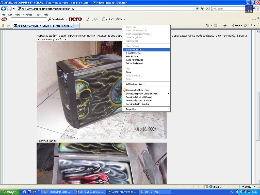Choose Copy in context menu
260x195 pixels.
[x=146, y=72]
